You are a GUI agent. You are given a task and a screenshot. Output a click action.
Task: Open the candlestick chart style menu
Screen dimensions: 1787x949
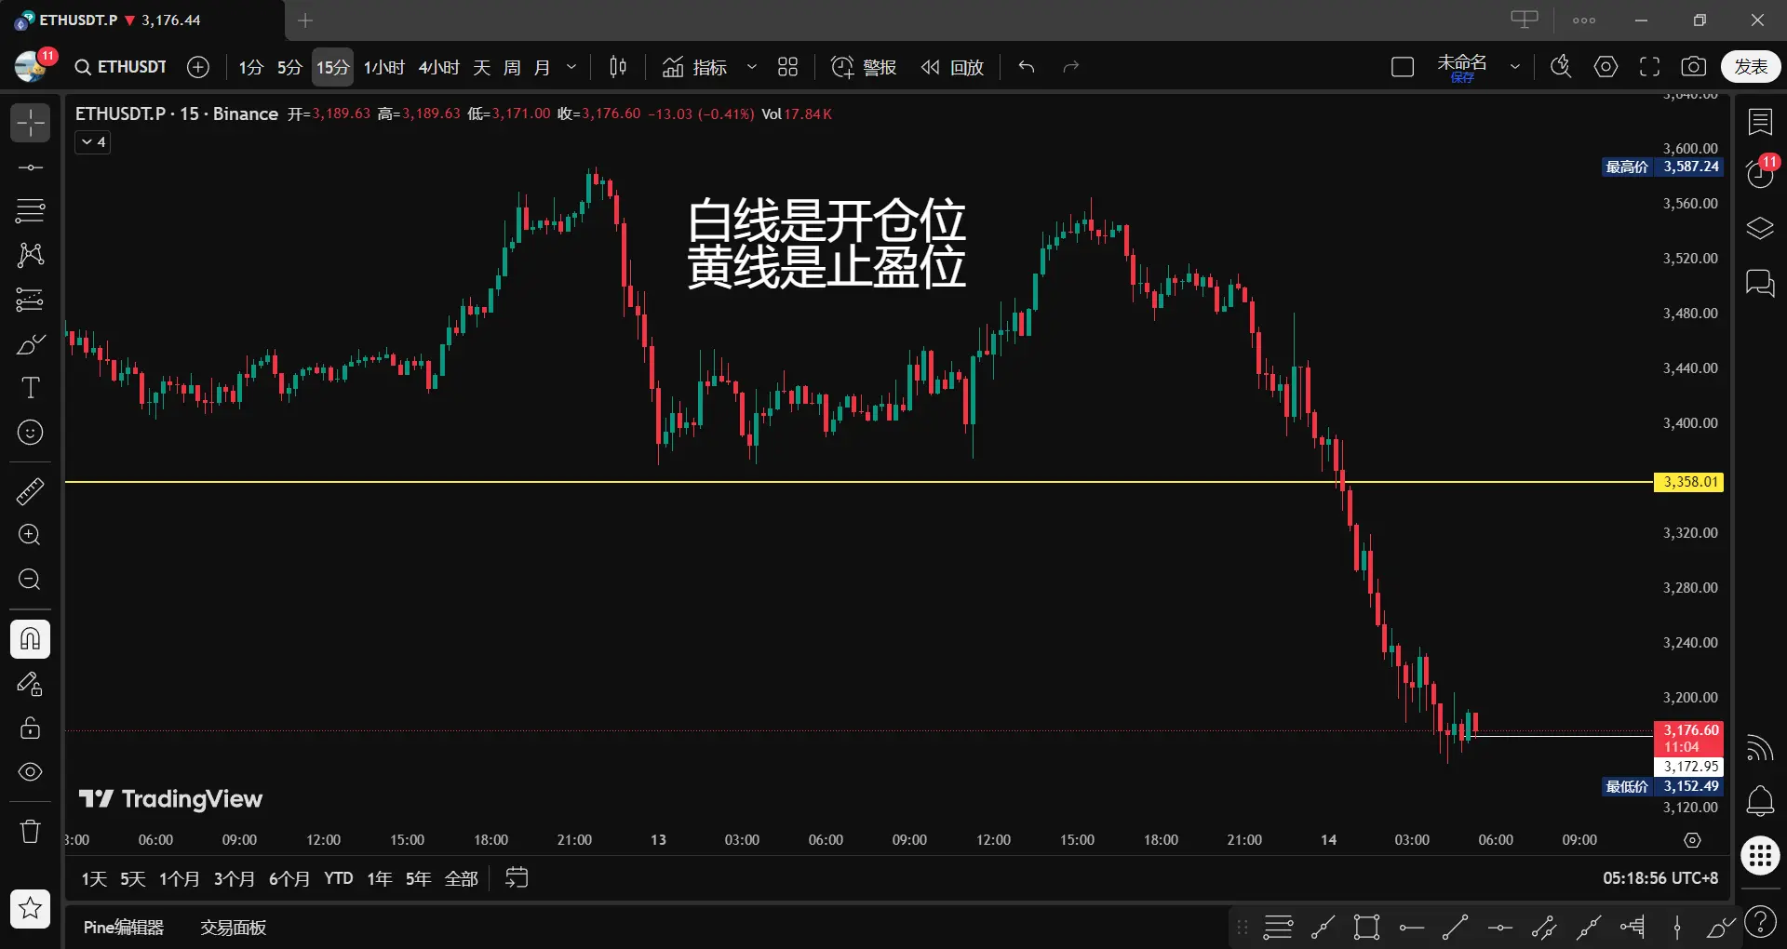[x=618, y=67]
